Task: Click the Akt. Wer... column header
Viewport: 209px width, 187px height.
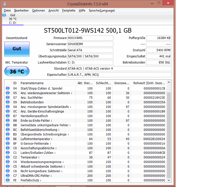Action: click(85, 83)
